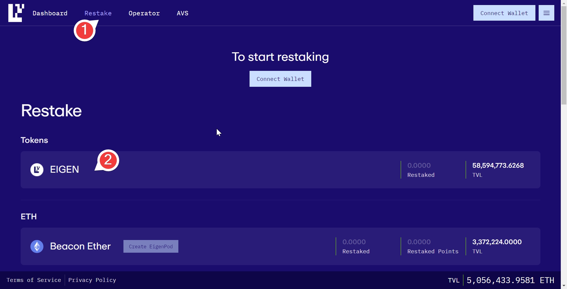Viewport: 567px width, 289px height.
Task: Click the EigenLayer logo in header
Action: point(16,13)
